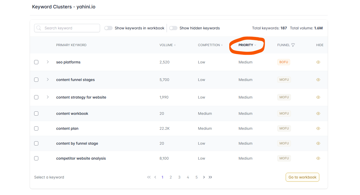Click the MOFU tag on content plan
The width and height of the screenshot is (360, 195).
click(284, 128)
